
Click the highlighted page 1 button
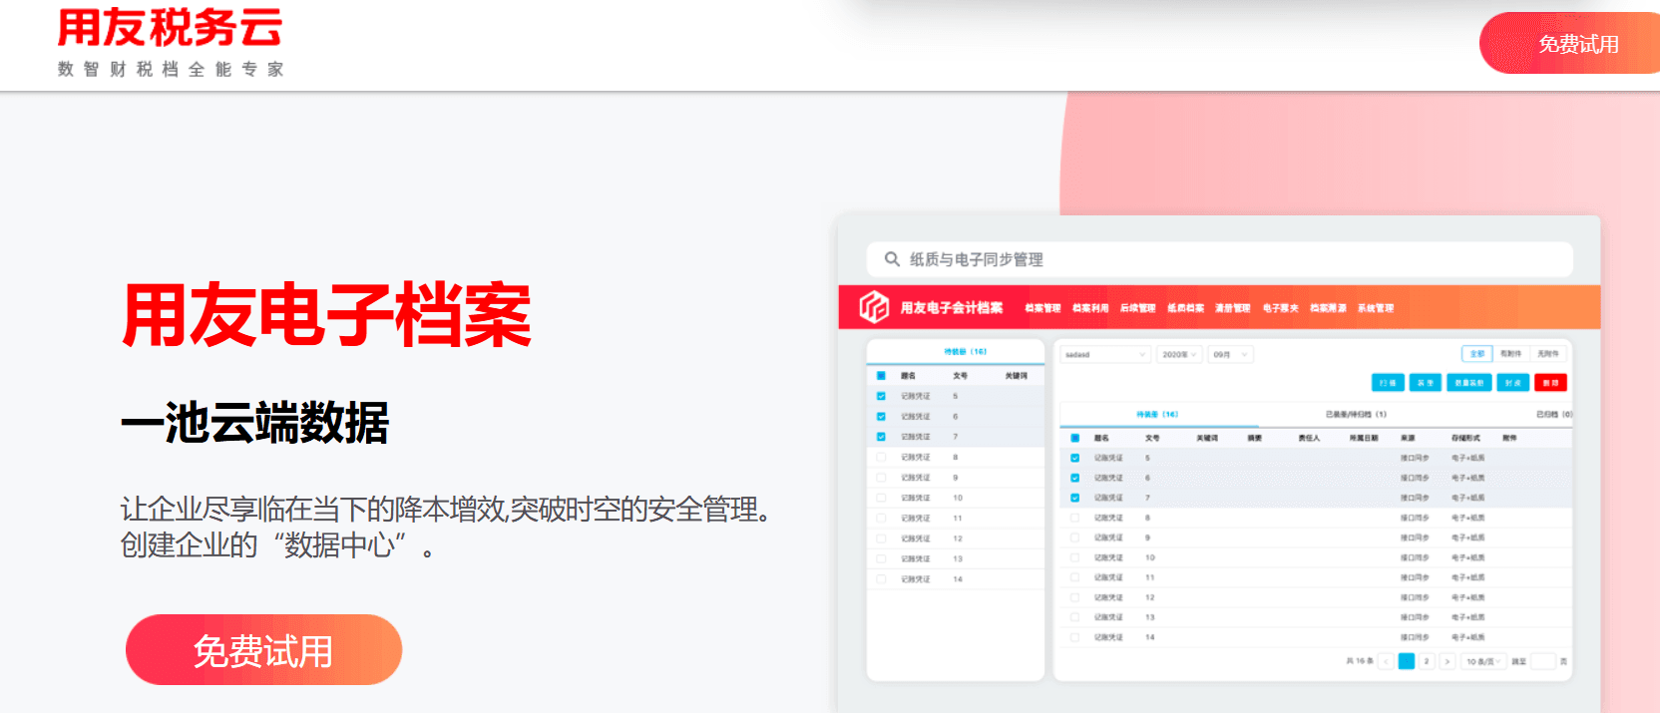1407,661
